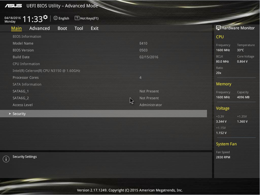
Task: Click the Model Name E410 value
Action: pos(143,43)
